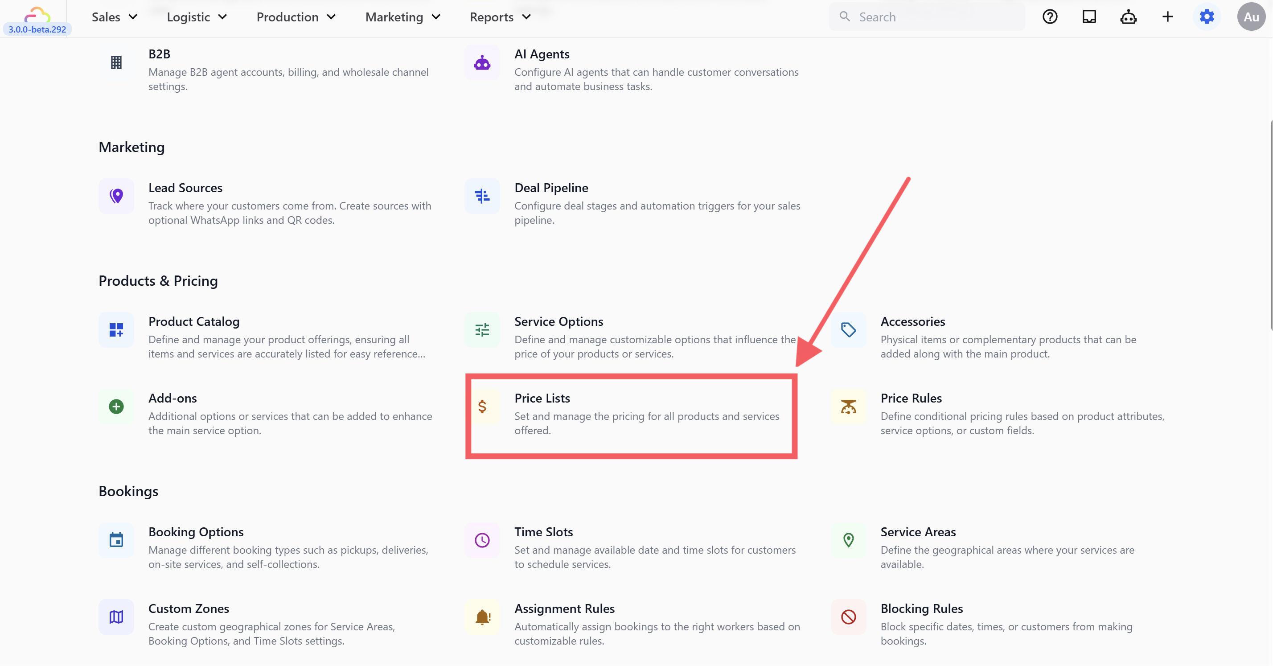1273x666 pixels.
Task: Click the Assignment Rules bell icon
Action: click(x=482, y=617)
